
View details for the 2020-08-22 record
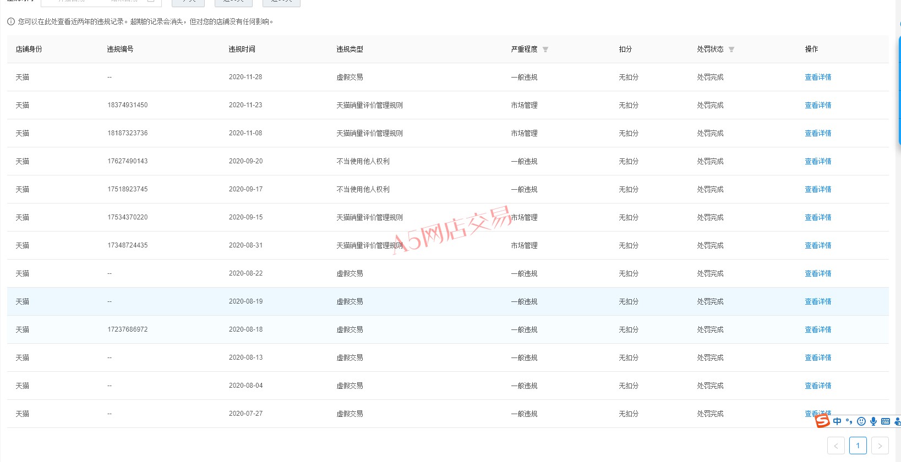[818, 274]
